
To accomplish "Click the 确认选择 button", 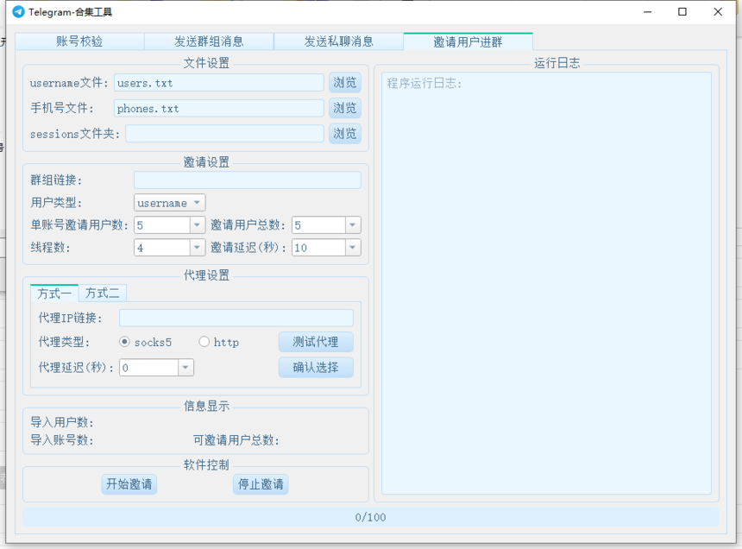I will point(316,367).
